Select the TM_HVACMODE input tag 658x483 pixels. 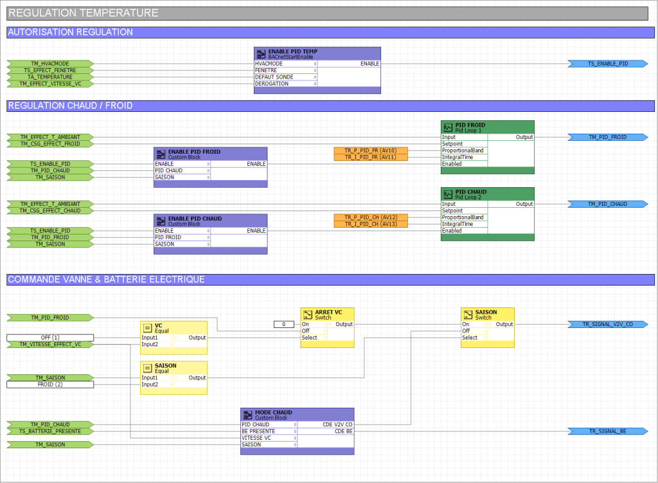tap(49, 64)
